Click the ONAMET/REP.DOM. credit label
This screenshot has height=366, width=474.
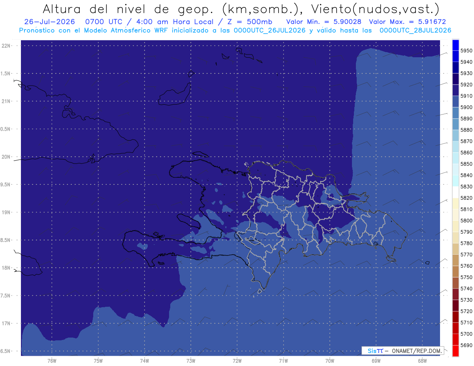pos(416,351)
